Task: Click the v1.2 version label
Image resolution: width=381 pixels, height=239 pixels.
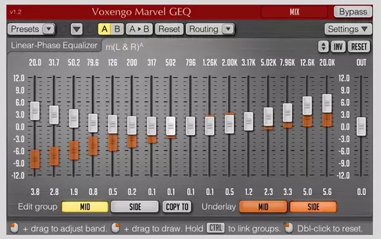Action: pos(16,12)
